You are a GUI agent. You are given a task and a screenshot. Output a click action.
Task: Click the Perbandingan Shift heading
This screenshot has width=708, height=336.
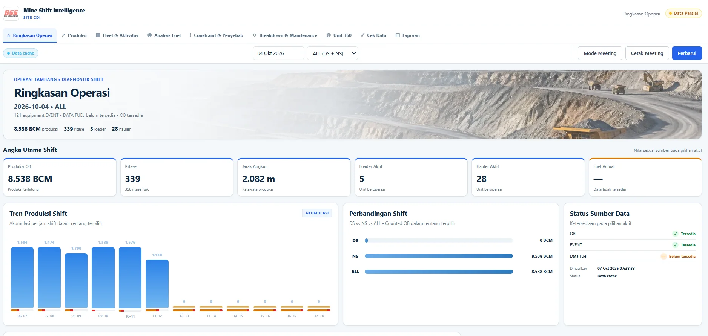[378, 214]
